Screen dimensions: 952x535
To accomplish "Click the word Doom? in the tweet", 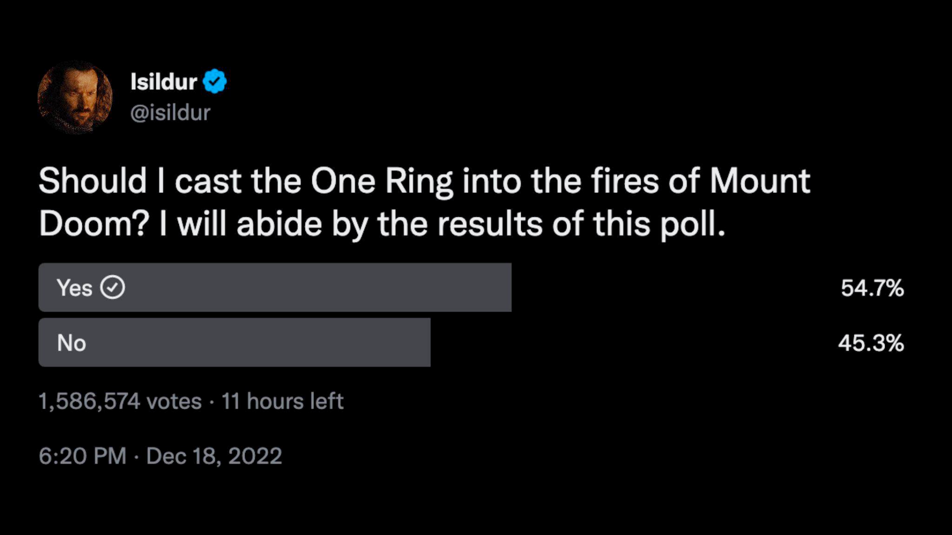I will click(94, 224).
